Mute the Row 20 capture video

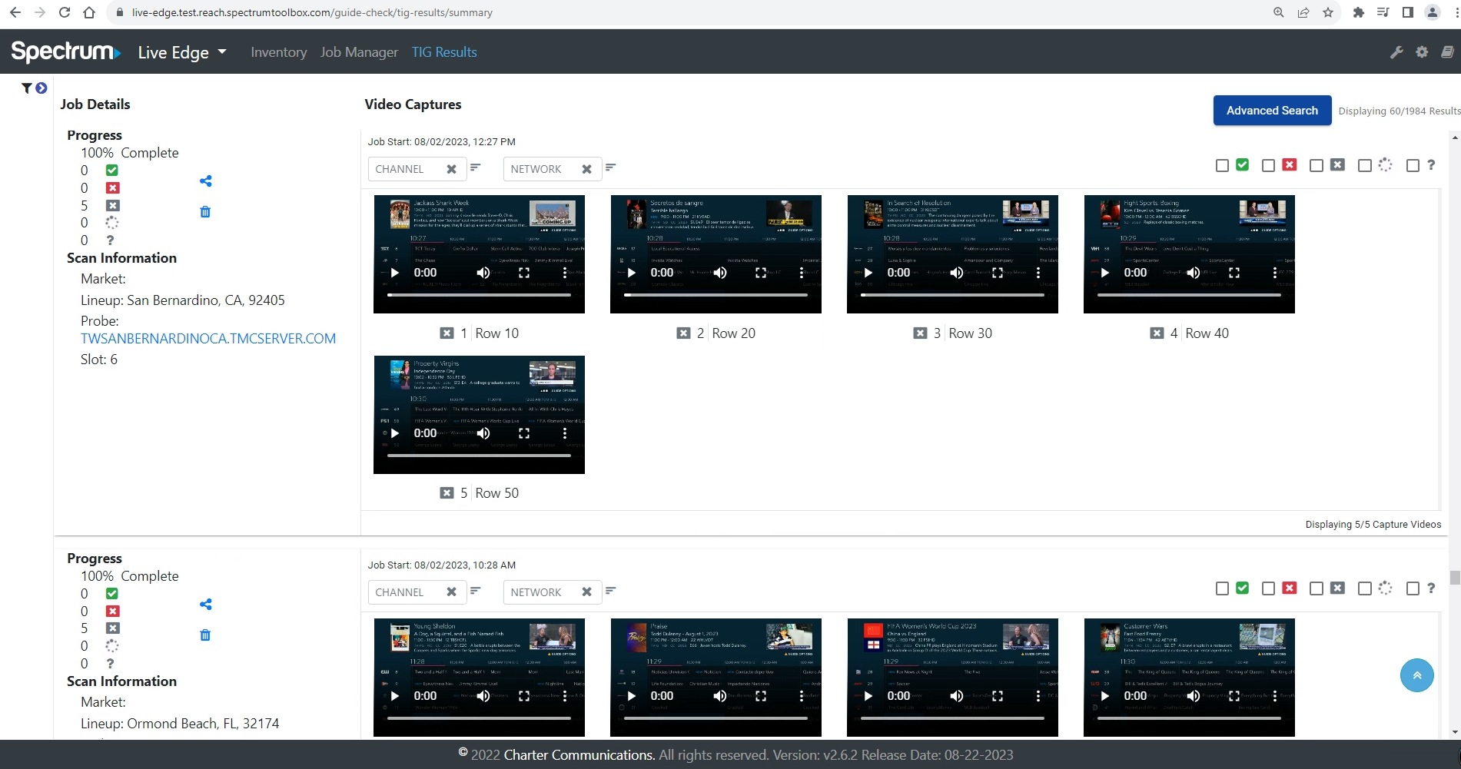click(x=720, y=273)
